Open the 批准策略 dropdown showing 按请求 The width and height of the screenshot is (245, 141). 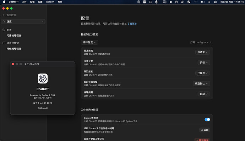tap(202, 52)
